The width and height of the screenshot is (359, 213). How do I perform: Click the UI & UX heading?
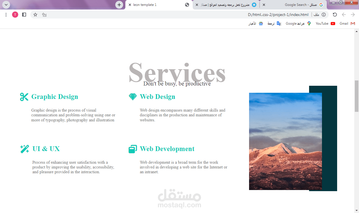(46, 149)
